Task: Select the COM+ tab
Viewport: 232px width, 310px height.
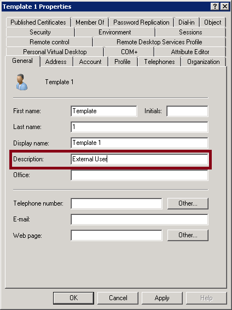Action: click(129, 52)
